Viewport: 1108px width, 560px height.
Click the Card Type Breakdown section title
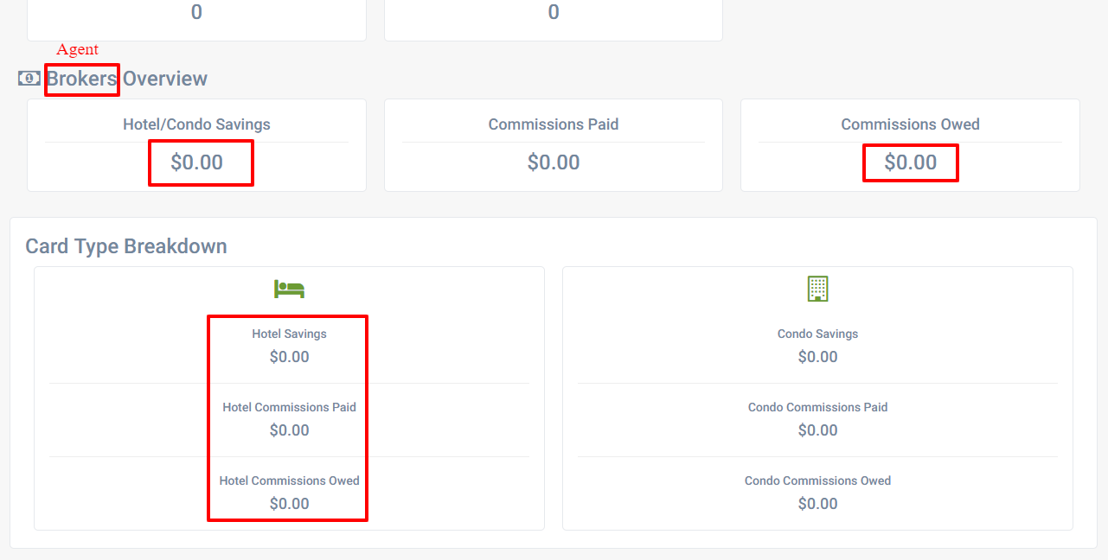pos(125,245)
